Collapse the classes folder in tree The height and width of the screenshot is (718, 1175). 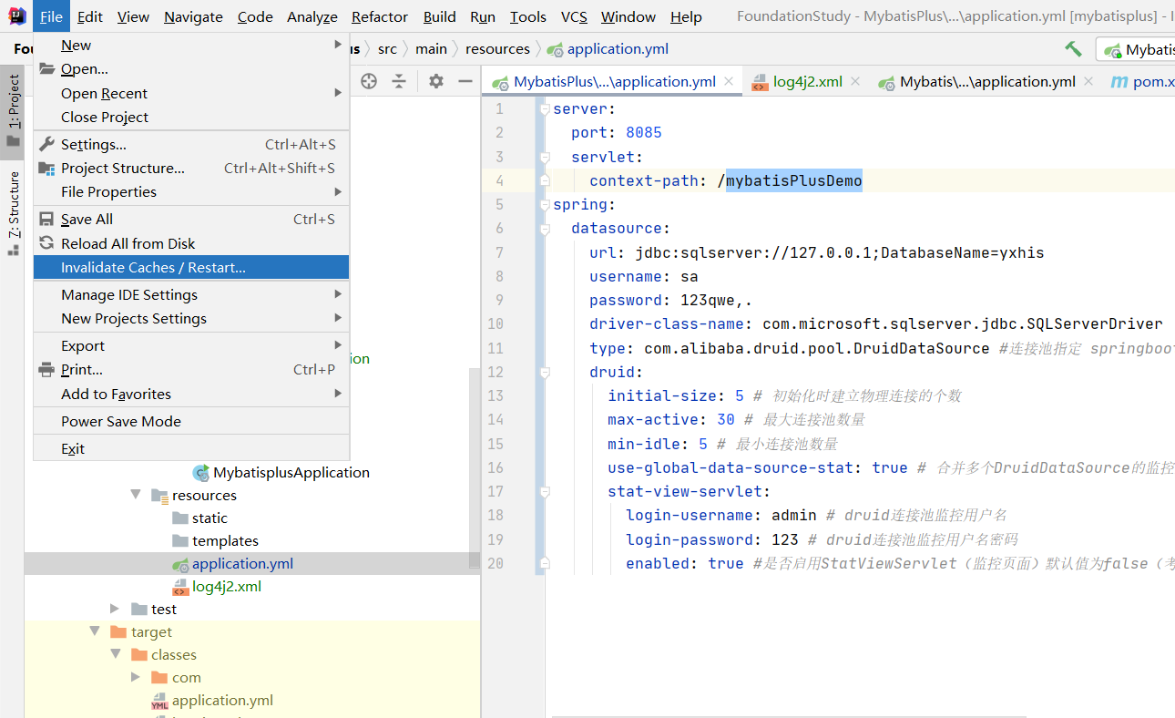coord(116,654)
